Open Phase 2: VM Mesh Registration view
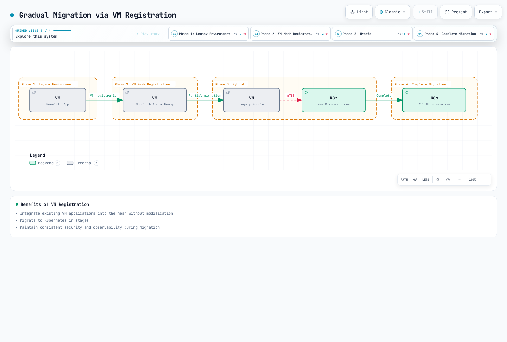Screen dimensions: 507x342 coord(290,34)
